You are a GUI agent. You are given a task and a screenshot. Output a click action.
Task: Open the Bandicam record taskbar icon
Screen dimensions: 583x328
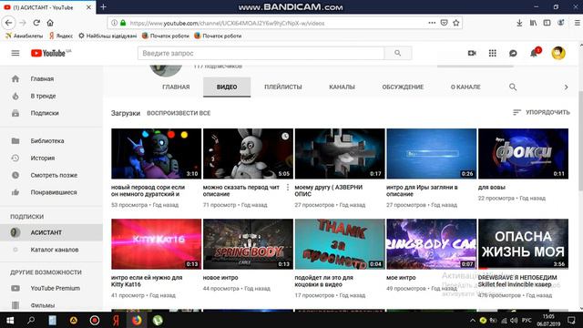click(x=95, y=320)
